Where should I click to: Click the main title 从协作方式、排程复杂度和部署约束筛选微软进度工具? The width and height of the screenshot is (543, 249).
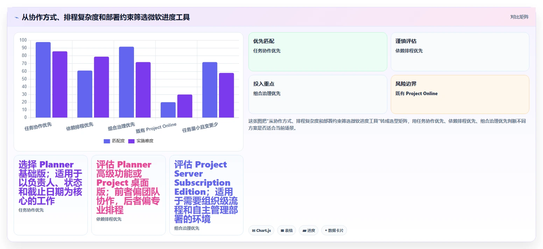(106, 17)
